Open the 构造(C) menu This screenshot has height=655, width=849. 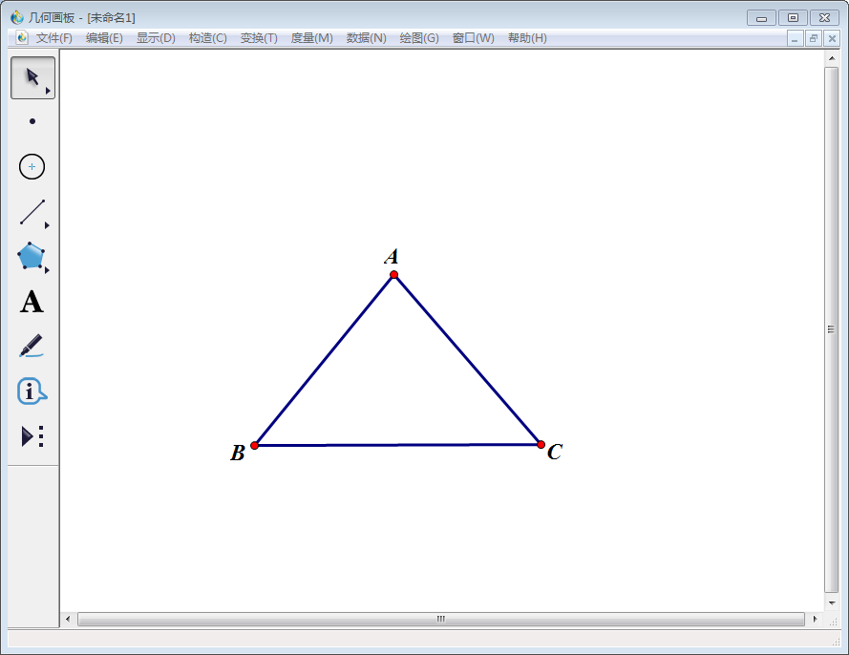pos(208,38)
